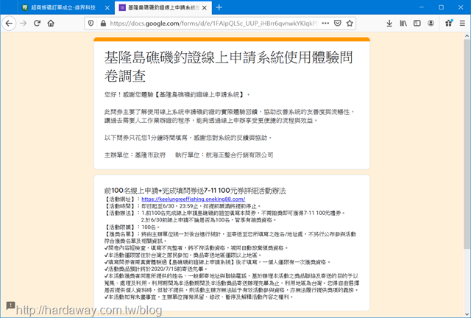Close the 基隆島礁磯釣證 form tab

(205, 8)
